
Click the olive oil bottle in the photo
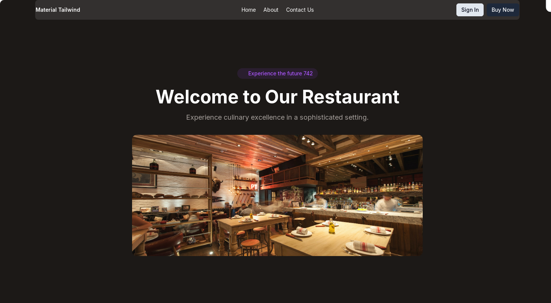point(332,226)
